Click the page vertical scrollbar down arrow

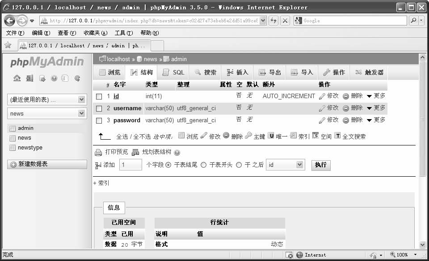(x=422, y=244)
